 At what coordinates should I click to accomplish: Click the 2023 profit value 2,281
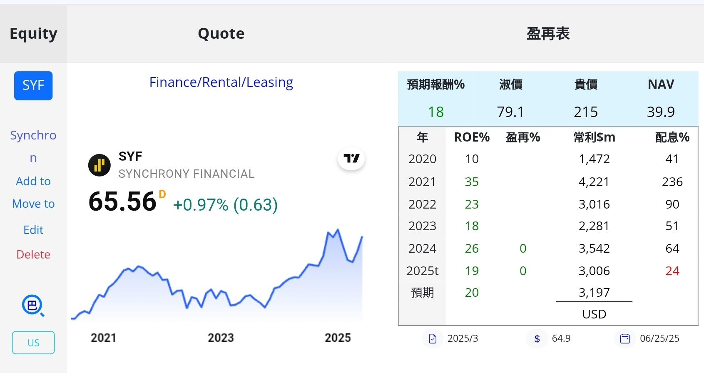click(594, 226)
